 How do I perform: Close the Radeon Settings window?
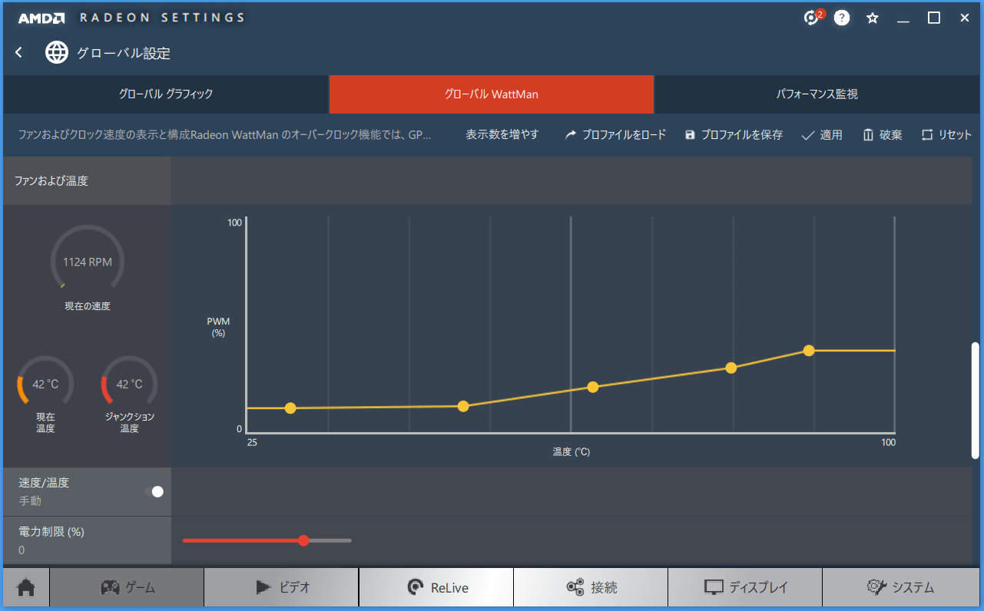pyautogui.click(x=965, y=18)
